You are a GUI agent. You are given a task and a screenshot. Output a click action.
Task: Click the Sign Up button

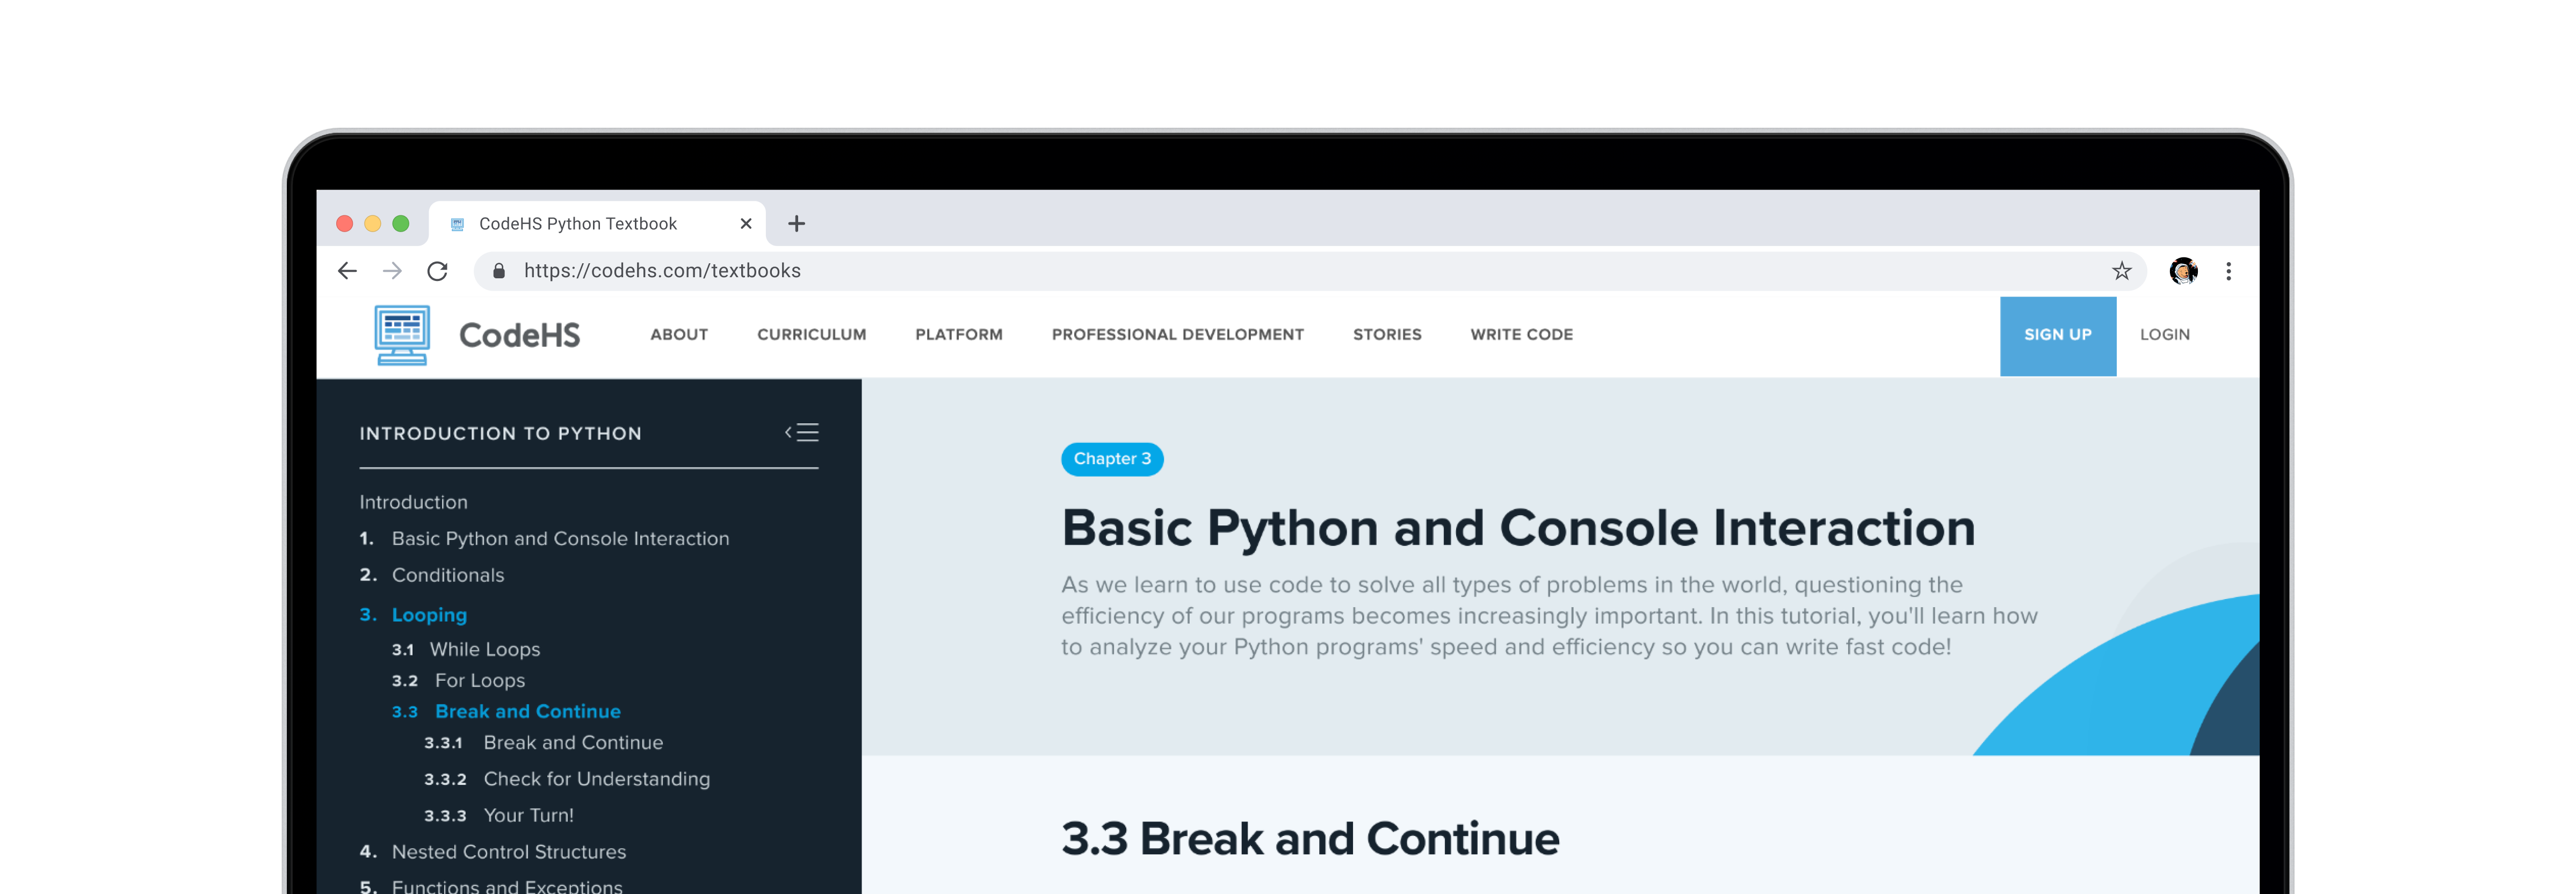coord(2057,335)
